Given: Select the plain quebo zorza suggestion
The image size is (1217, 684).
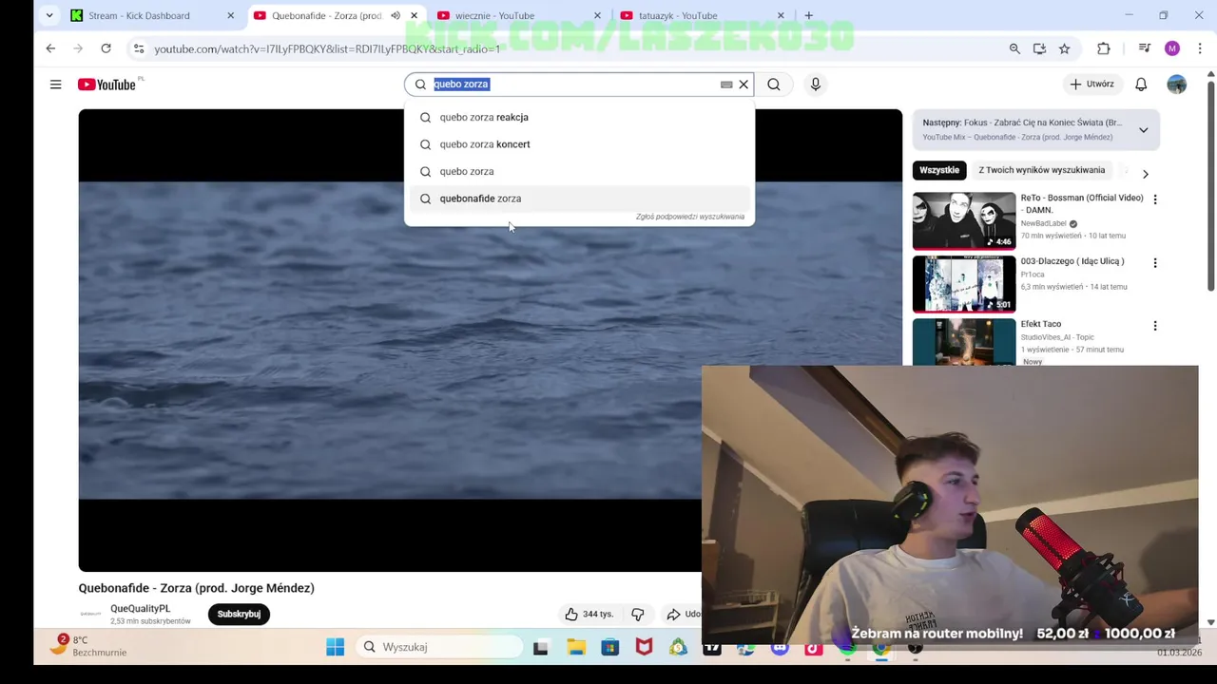Looking at the screenshot, I should 579,171.
